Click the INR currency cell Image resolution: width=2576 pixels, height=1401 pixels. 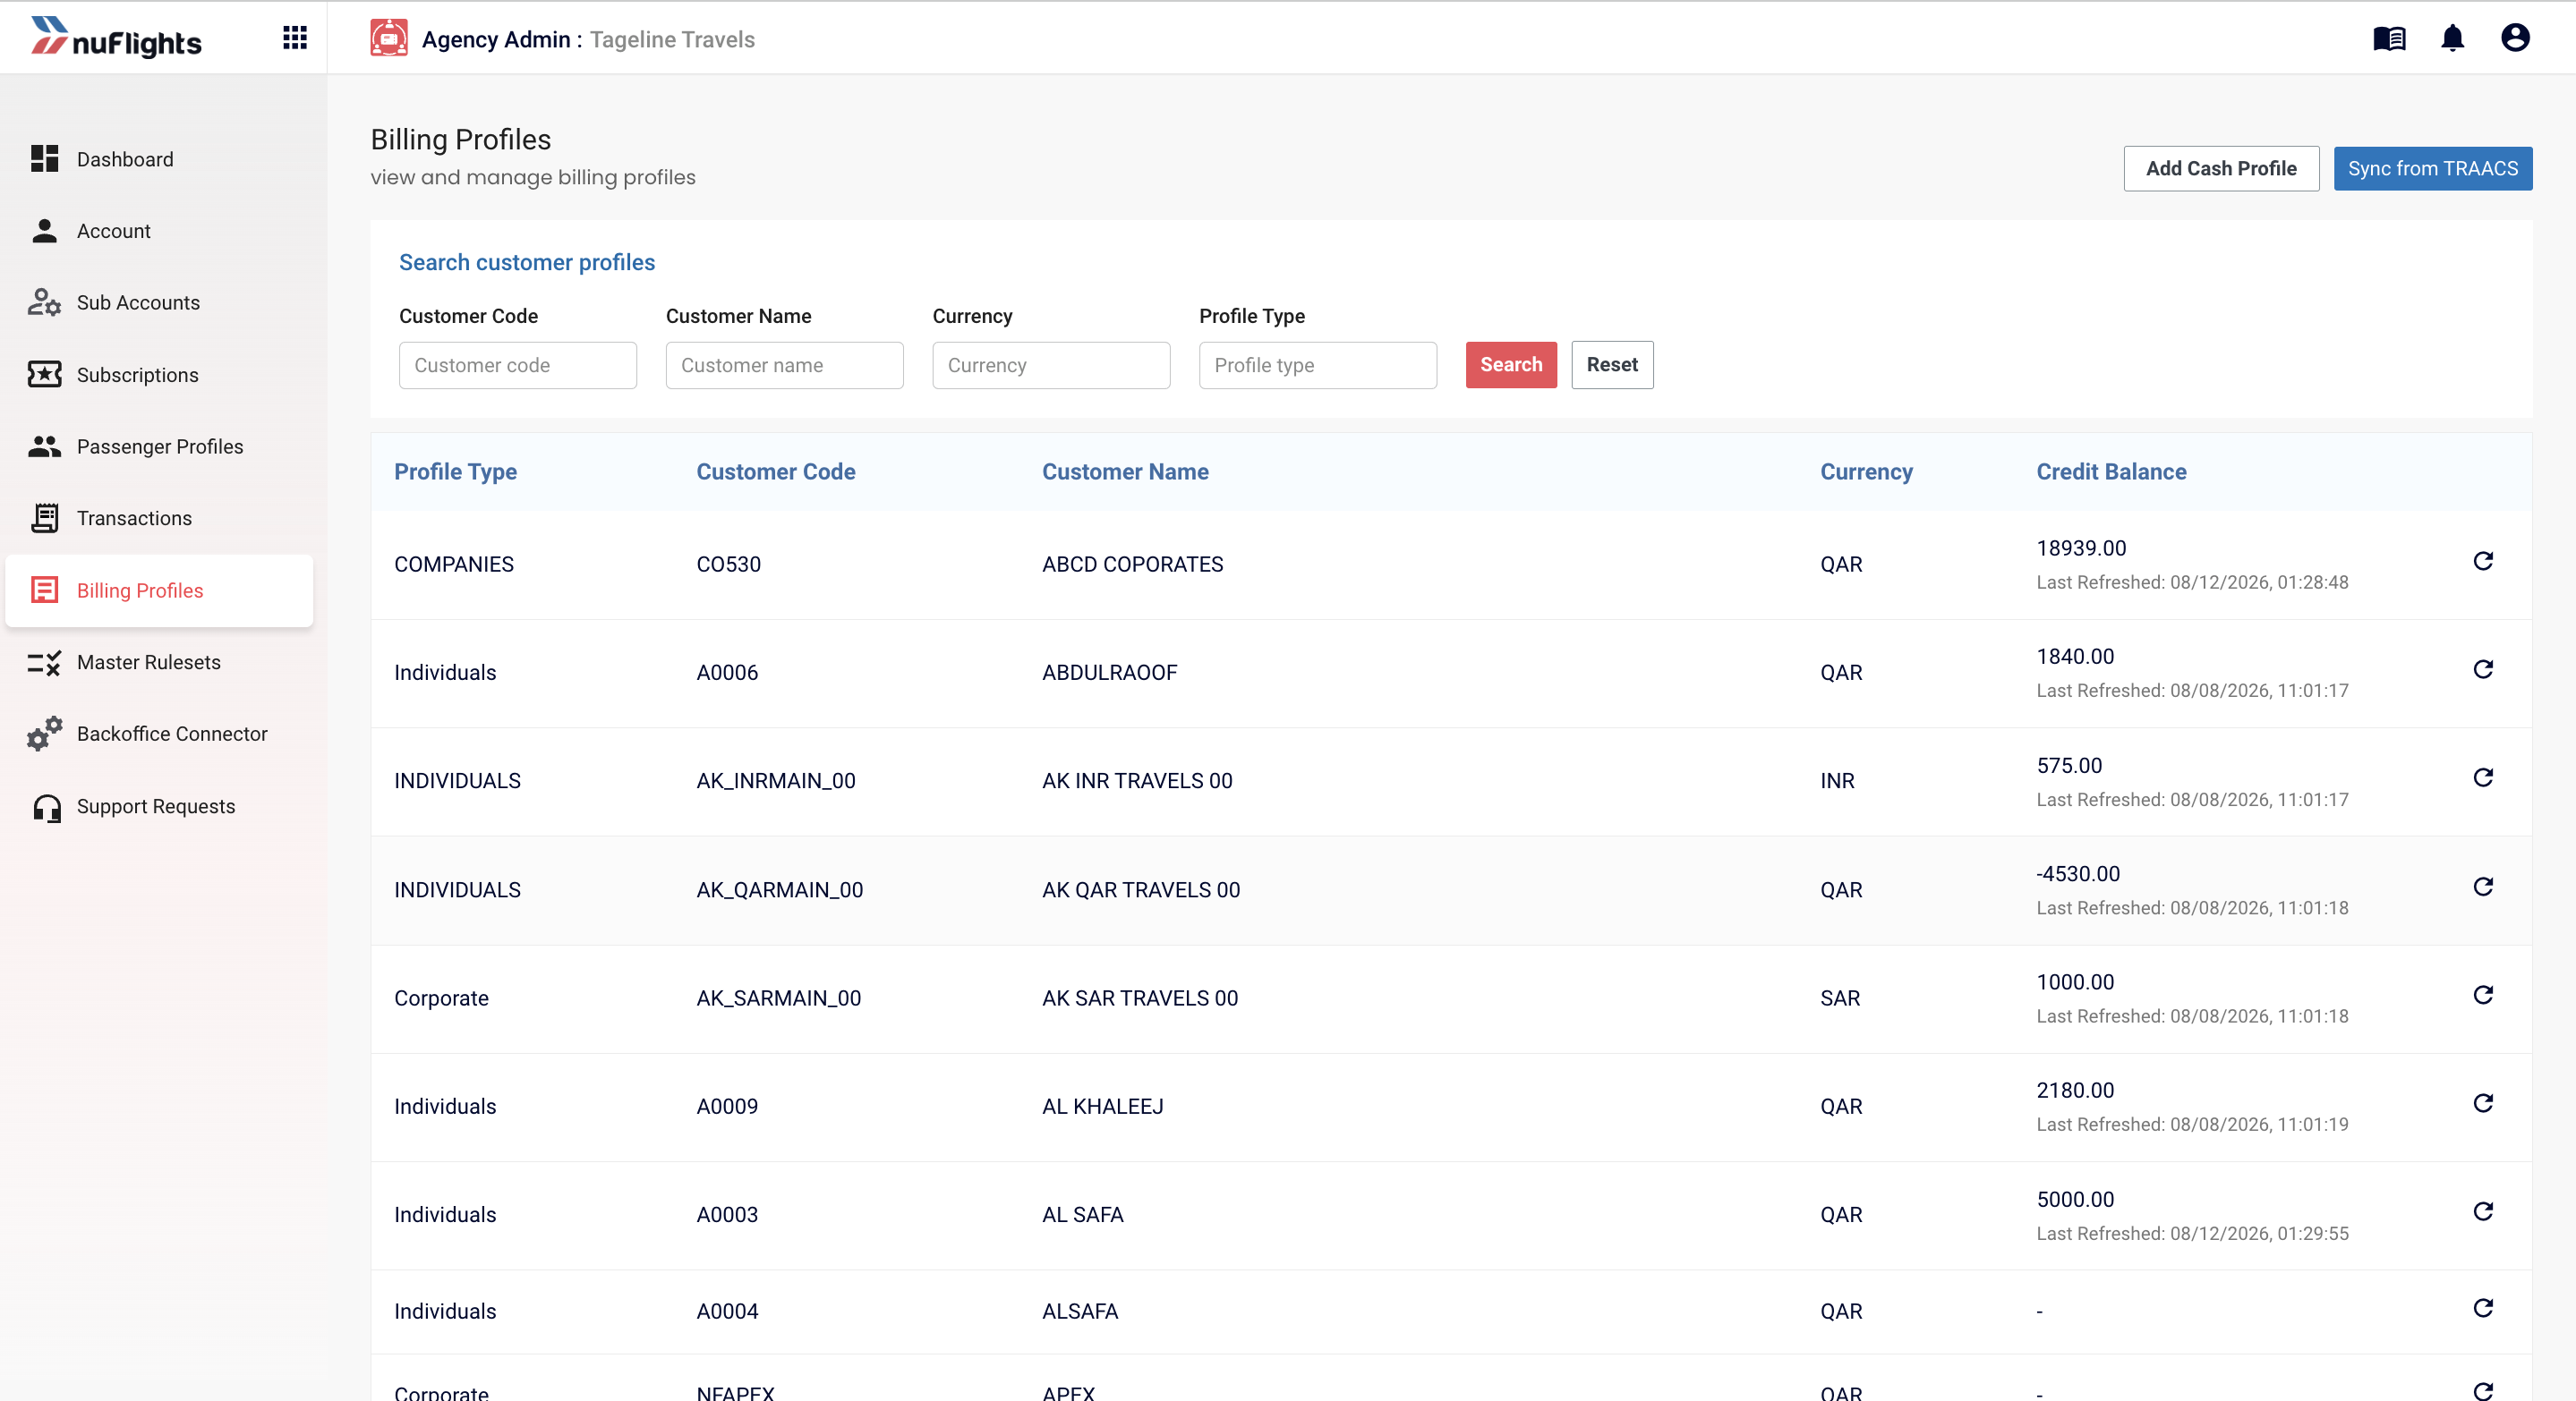[x=1837, y=781]
